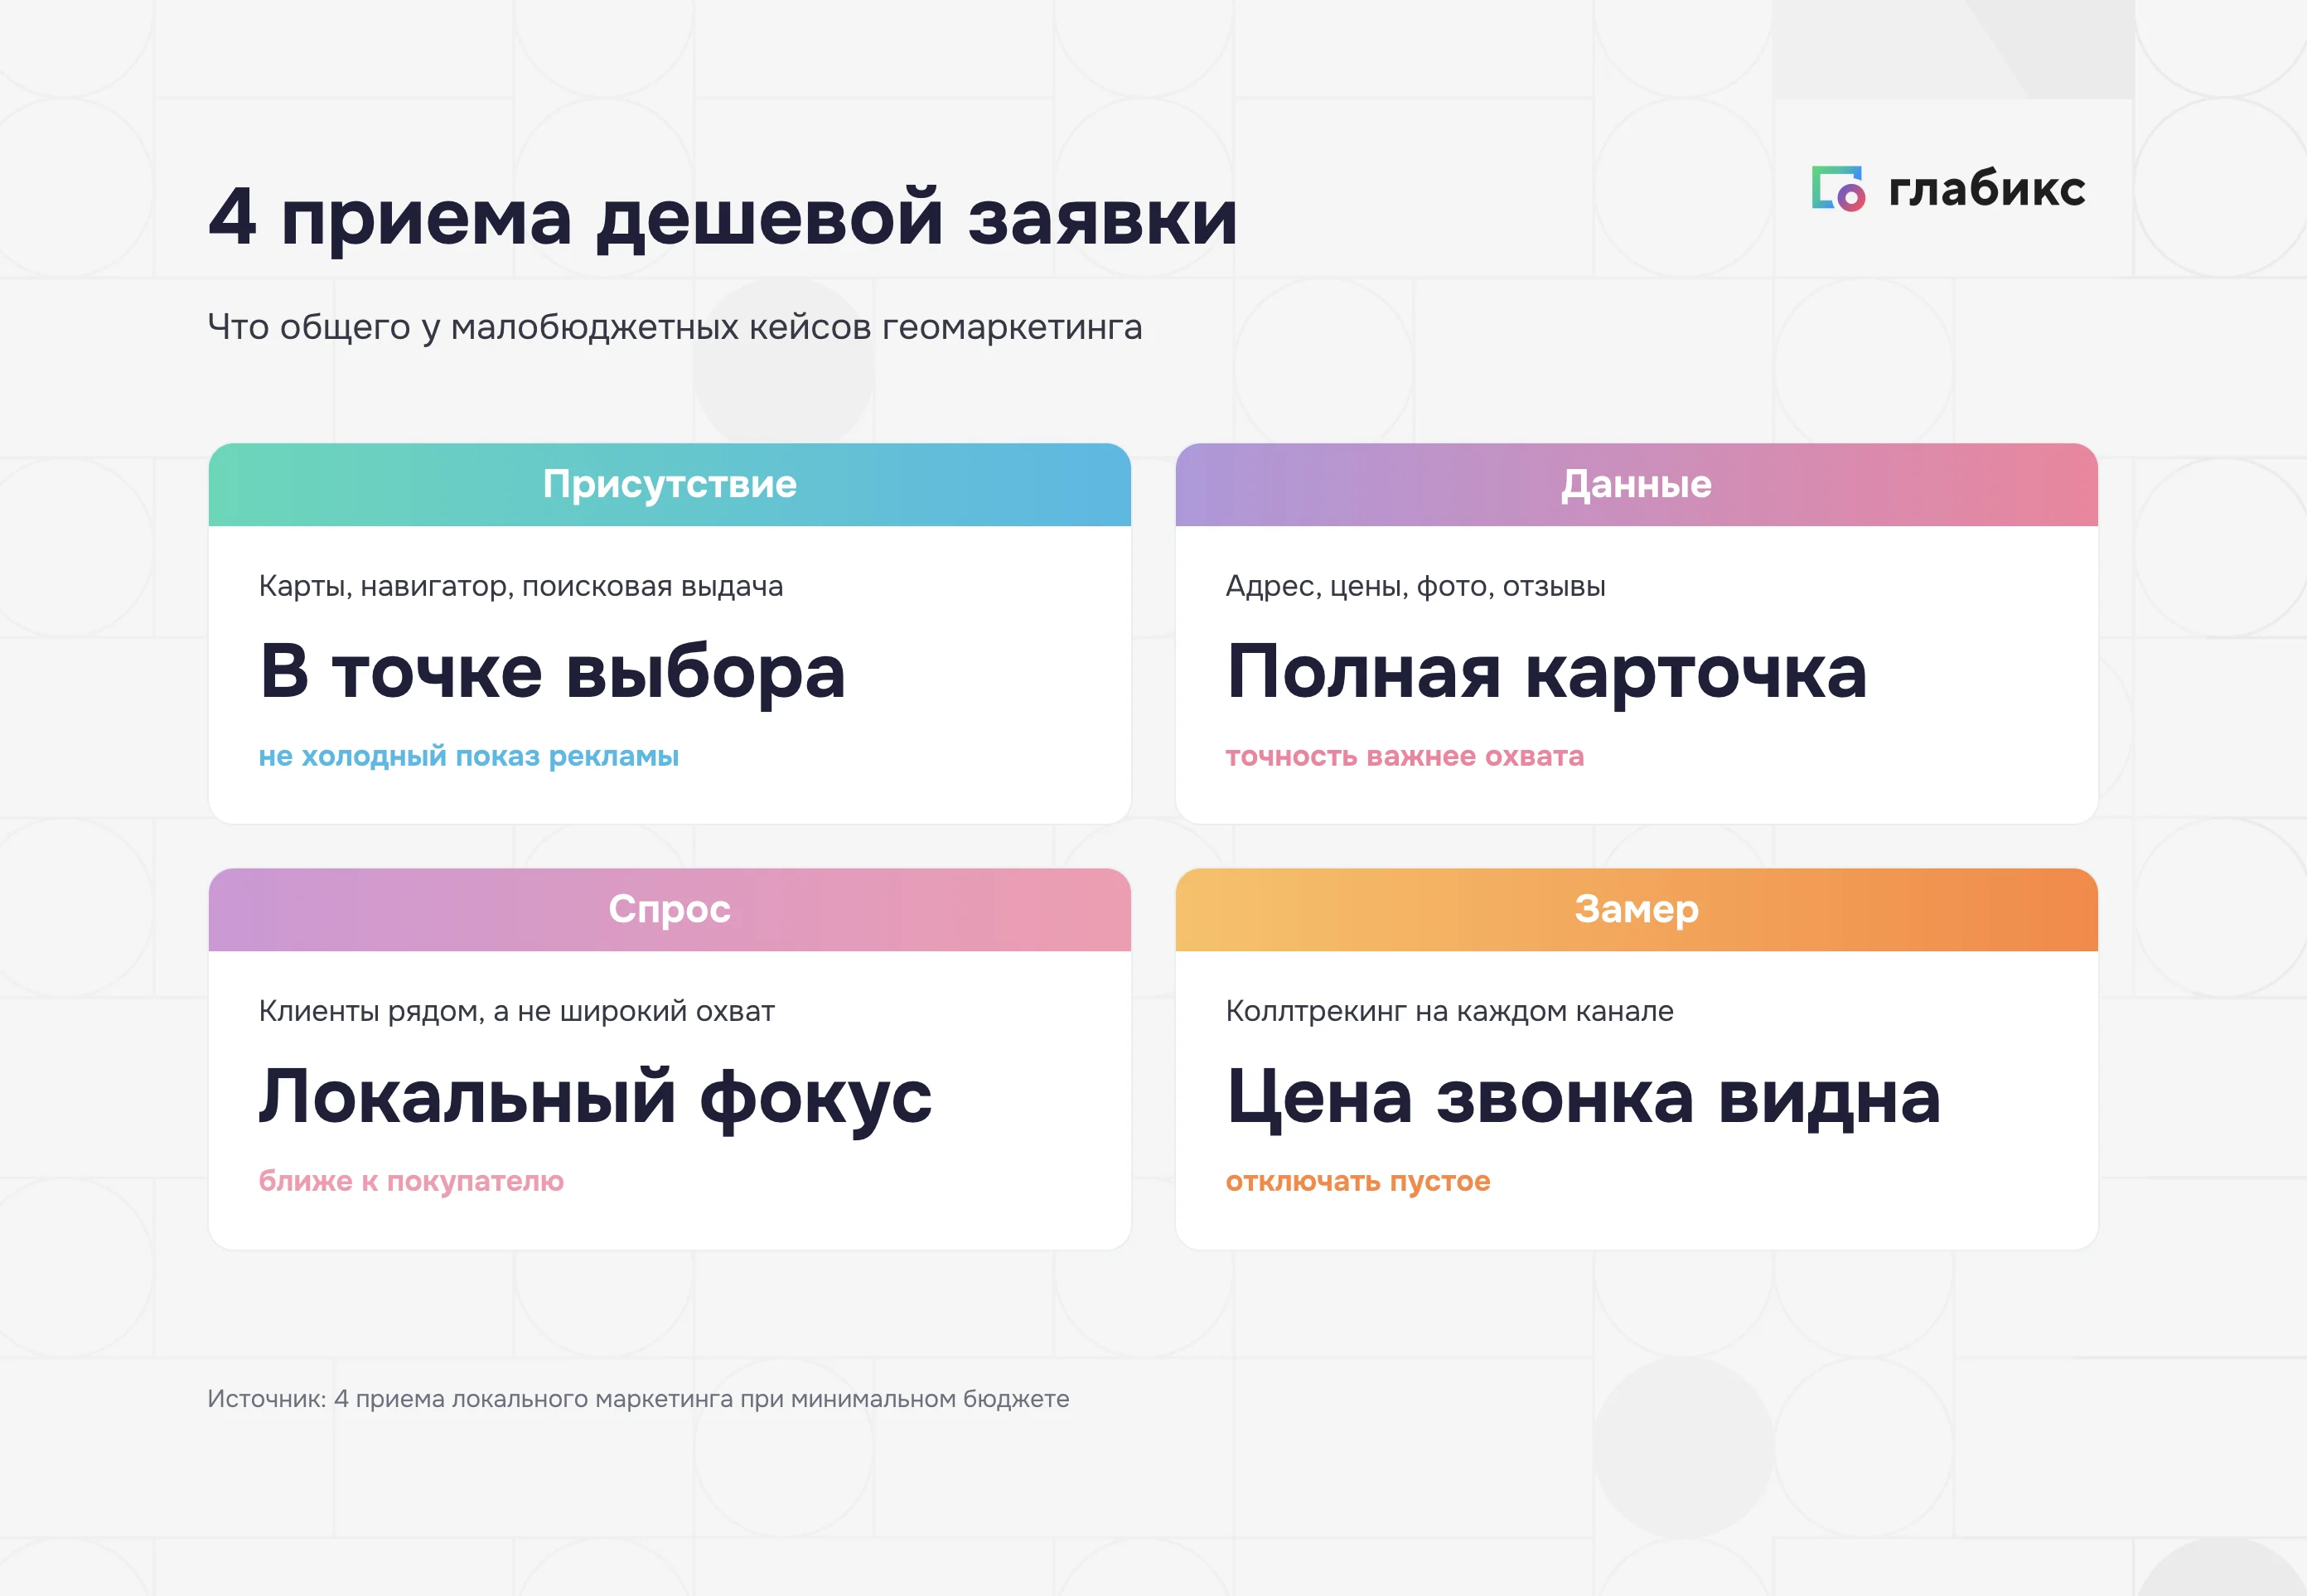Click the Спрос card header
The image size is (2307, 1596).
click(670, 910)
